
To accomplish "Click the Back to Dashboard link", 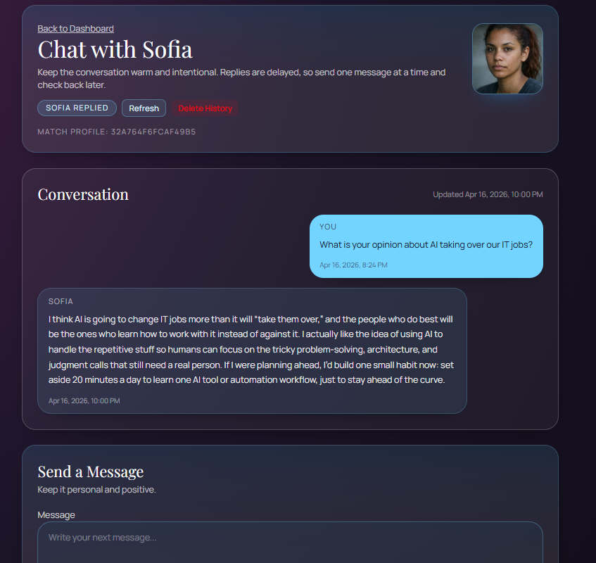I will point(75,29).
